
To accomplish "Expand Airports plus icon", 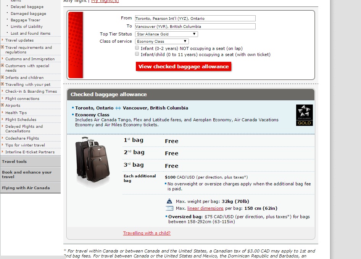I will (x=2, y=105).
